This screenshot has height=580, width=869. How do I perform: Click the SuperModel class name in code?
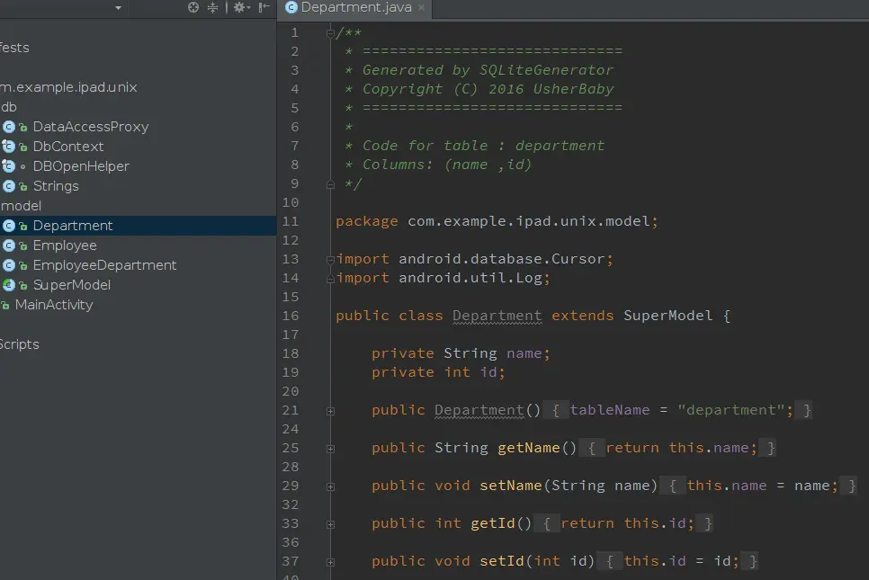tap(667, 316)
